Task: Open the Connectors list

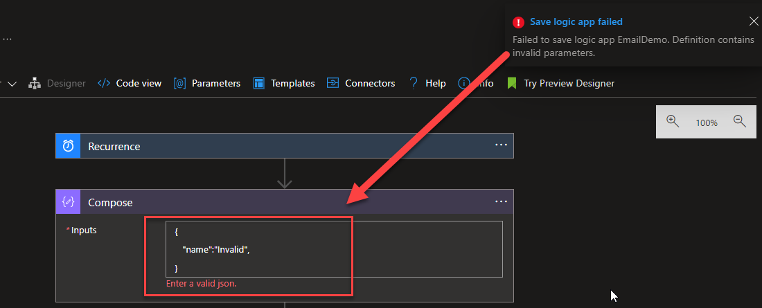Action: [361, 83]
